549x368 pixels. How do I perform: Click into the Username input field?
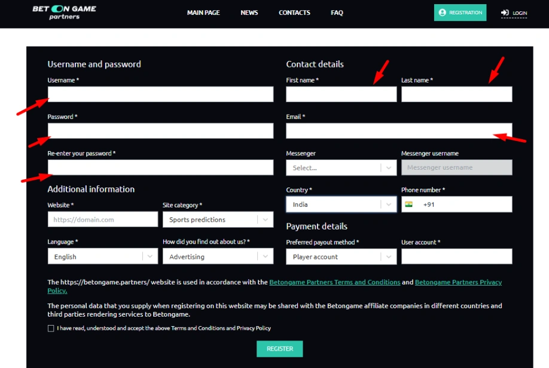tap(160, 94)
